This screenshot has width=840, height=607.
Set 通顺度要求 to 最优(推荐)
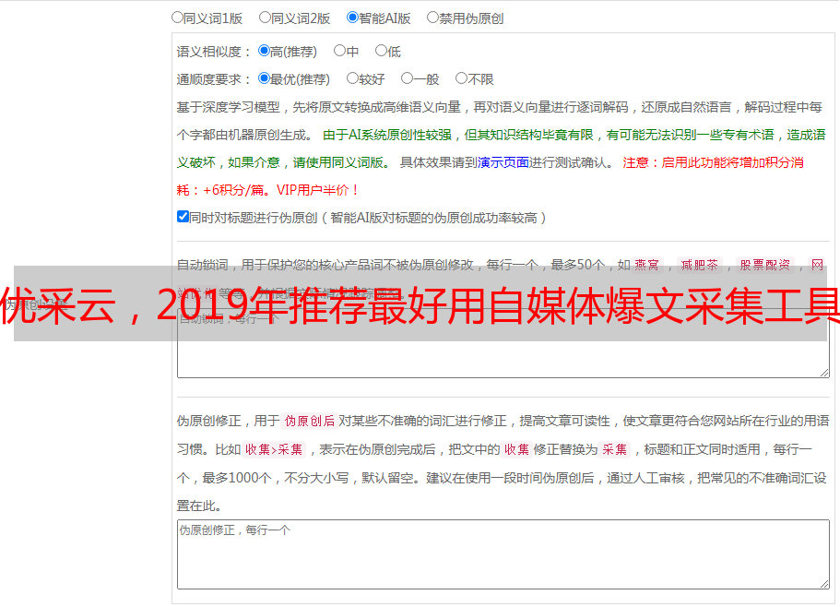(264, 78)
